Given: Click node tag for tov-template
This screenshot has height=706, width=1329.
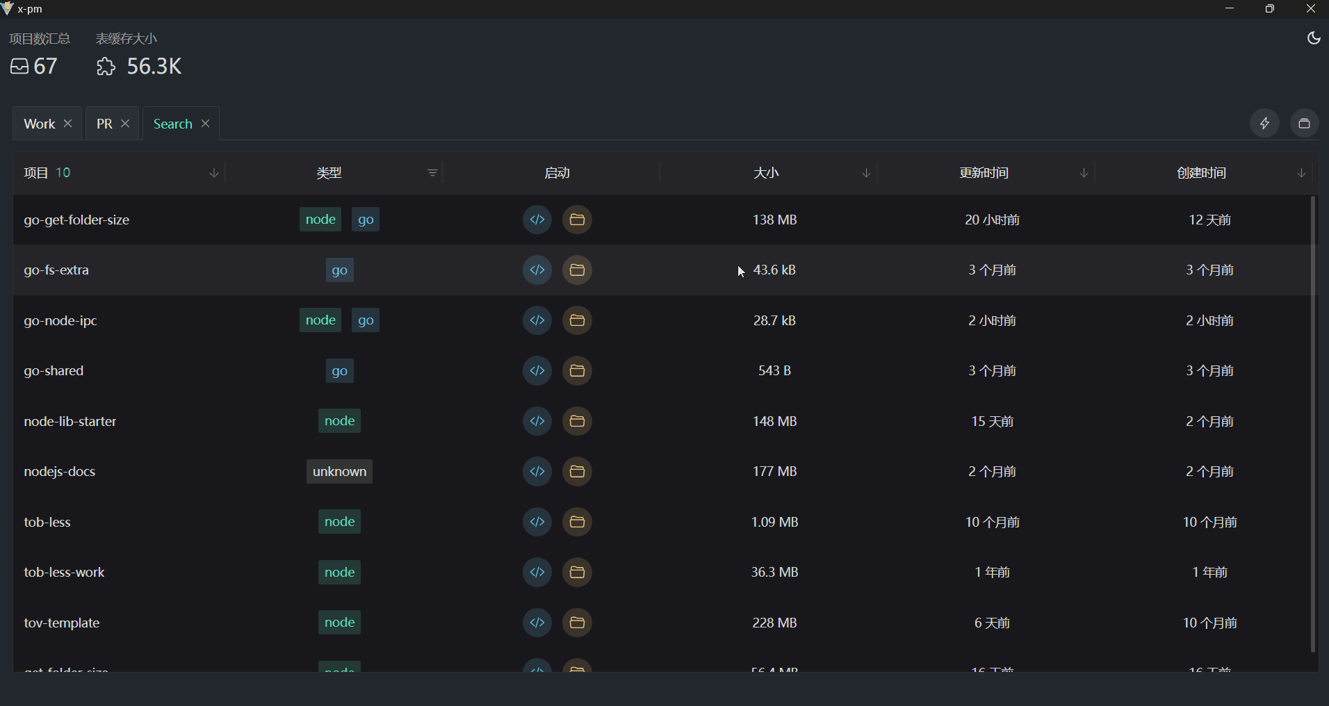Looking at the screenshot, I should [x=340, y=623].
